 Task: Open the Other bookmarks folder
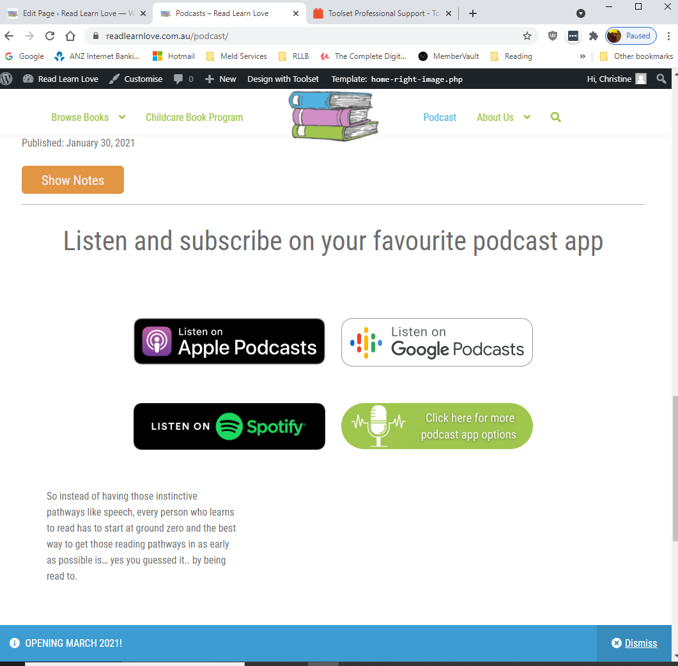[636, 56]
